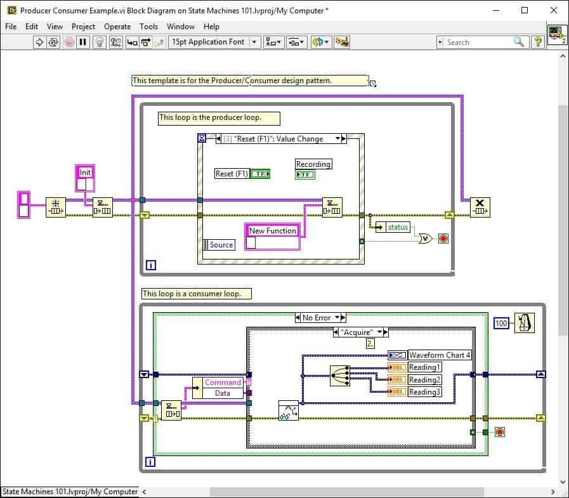This screenshot has width=569, height=498.
Task: Enable the Highlight Execution lightbulb
Action: [x=99, y=42]
